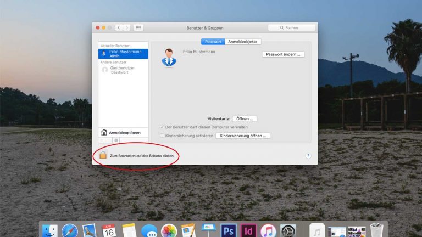Image resolution: width=422 pixels, height=237 pixels.
Task: Go back with the toolbar back arrow
Action: pyautogui.click(x=119, y=27)
